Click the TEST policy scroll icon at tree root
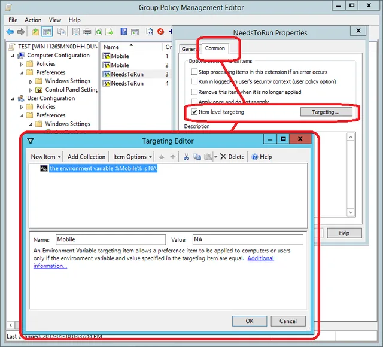383x347 pixels. (x=12, y=47)
